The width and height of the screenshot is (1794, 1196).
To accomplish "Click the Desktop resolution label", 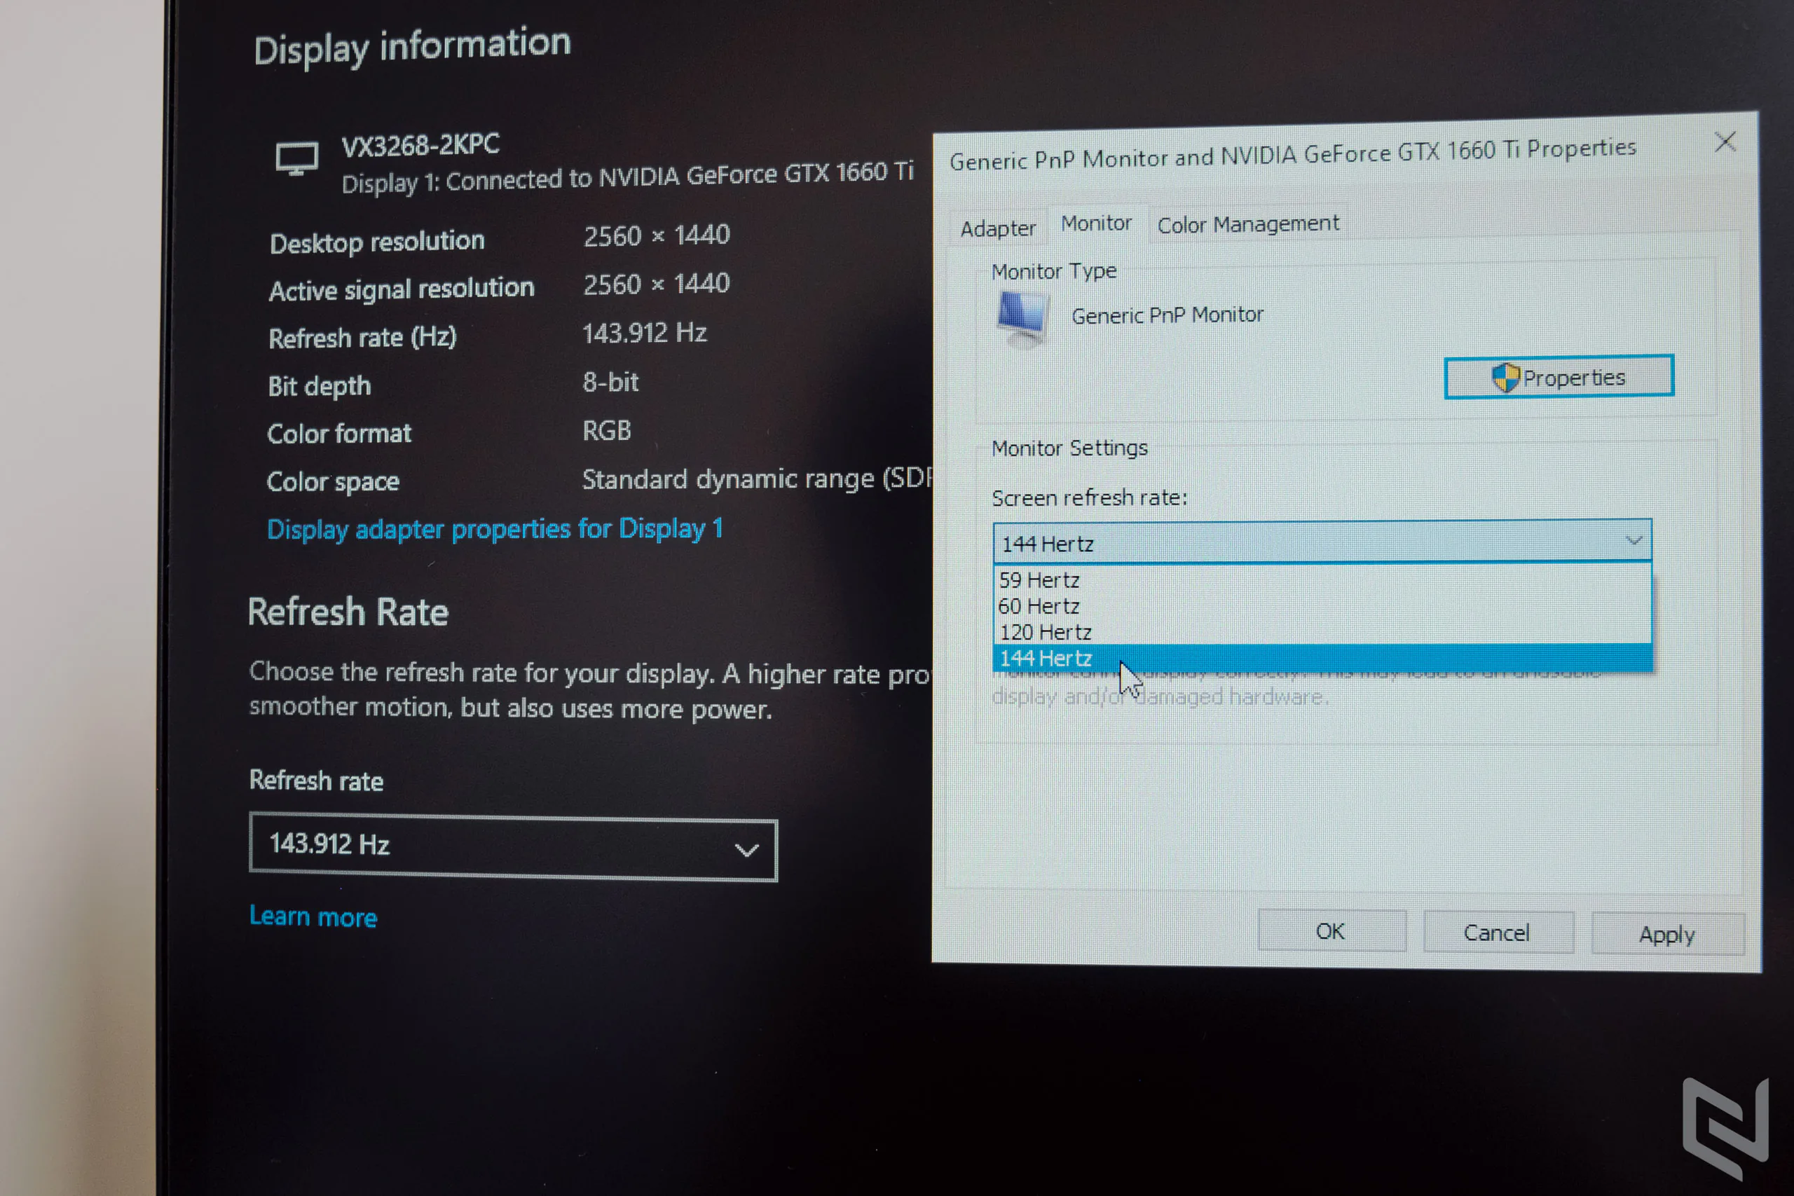I will [x=378, y=242].
